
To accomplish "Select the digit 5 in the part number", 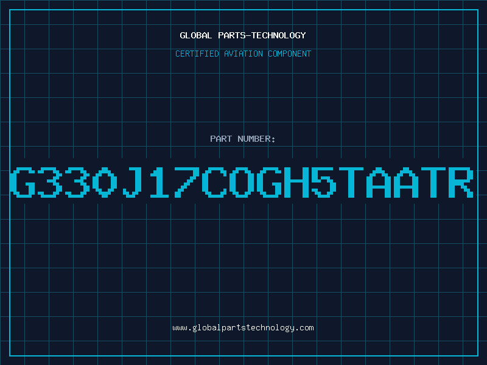I will tap(324, 182).
